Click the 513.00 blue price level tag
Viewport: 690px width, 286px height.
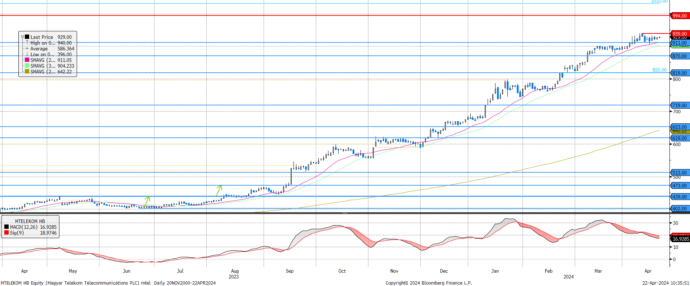(x=680, y=173)
